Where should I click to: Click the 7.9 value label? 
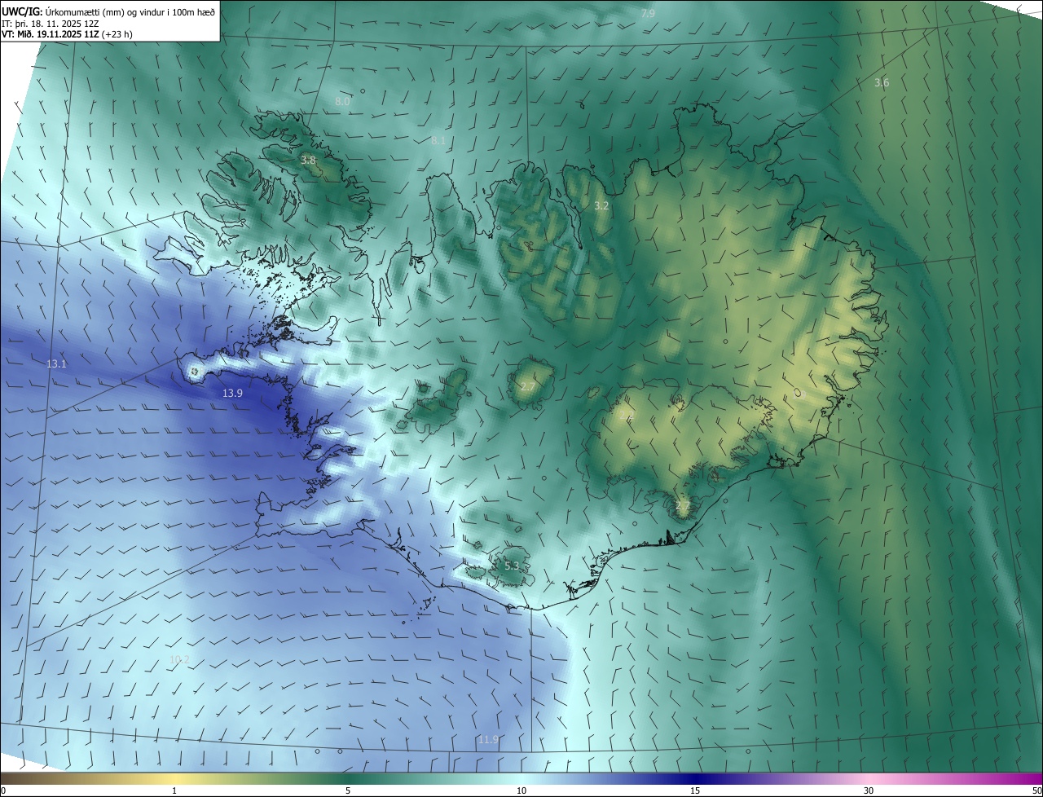(648, 14)
